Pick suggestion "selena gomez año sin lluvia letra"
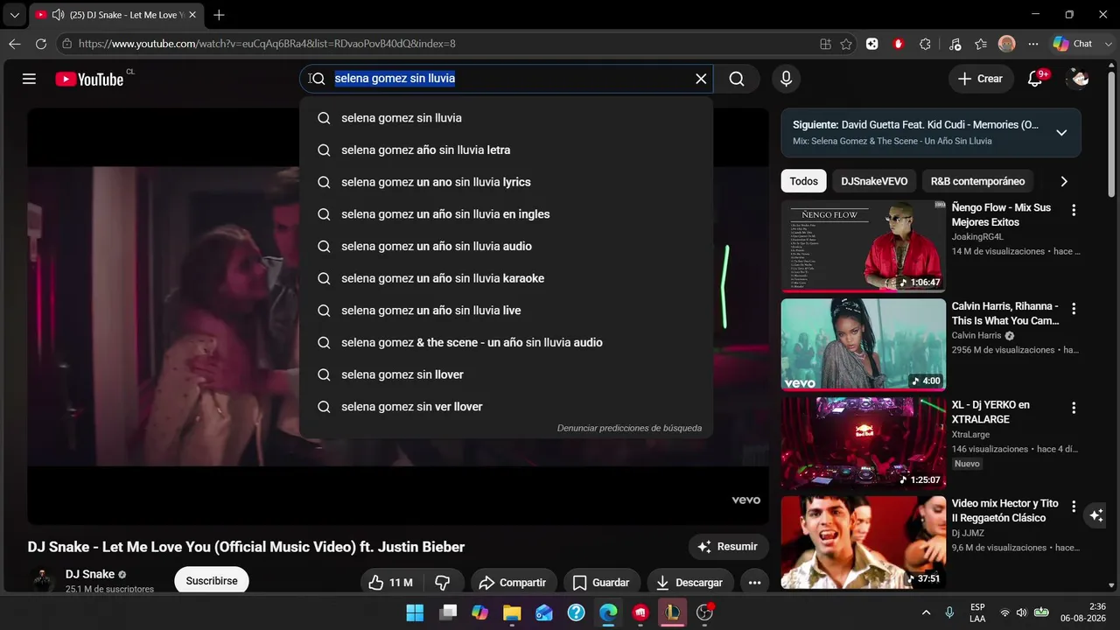Viewport: 1120px width, 630px height. pos(507,150)
